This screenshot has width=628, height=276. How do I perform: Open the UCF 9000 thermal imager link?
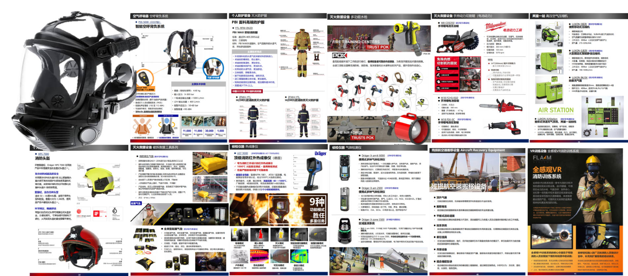click(242, 153)
